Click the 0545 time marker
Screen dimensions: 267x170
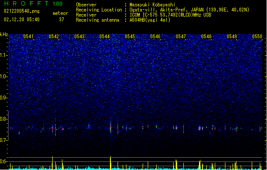pos(130,37)
